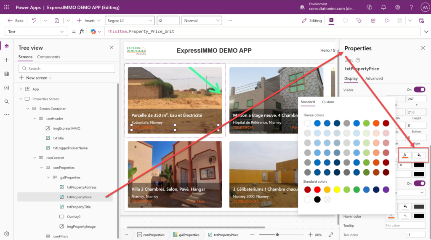
Task: Click the Editing mode button
Action: 311,21
